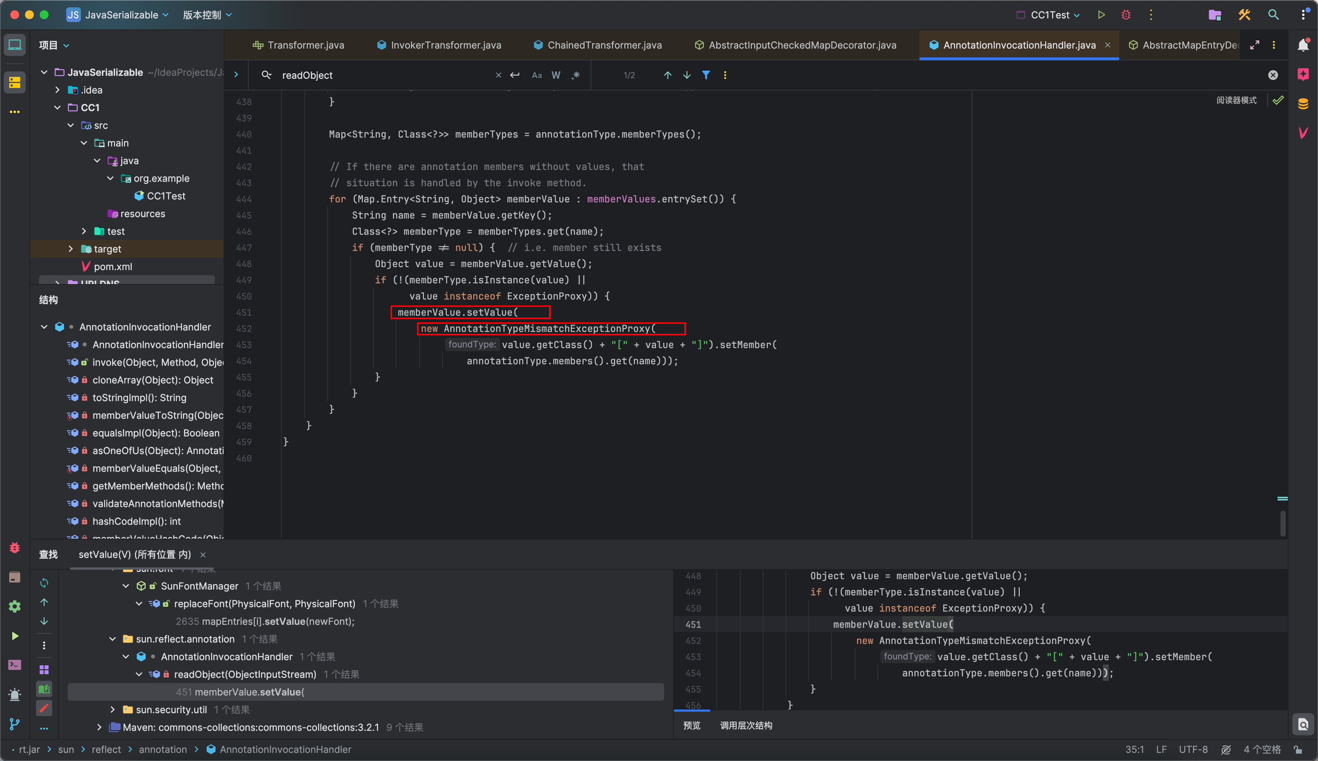The image size is (1318, 761).
Task: Open the Debug tool window in the left stripe
Action: 15,547
